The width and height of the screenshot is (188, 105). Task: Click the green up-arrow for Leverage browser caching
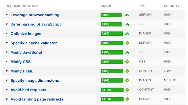[x=127, y=15]
